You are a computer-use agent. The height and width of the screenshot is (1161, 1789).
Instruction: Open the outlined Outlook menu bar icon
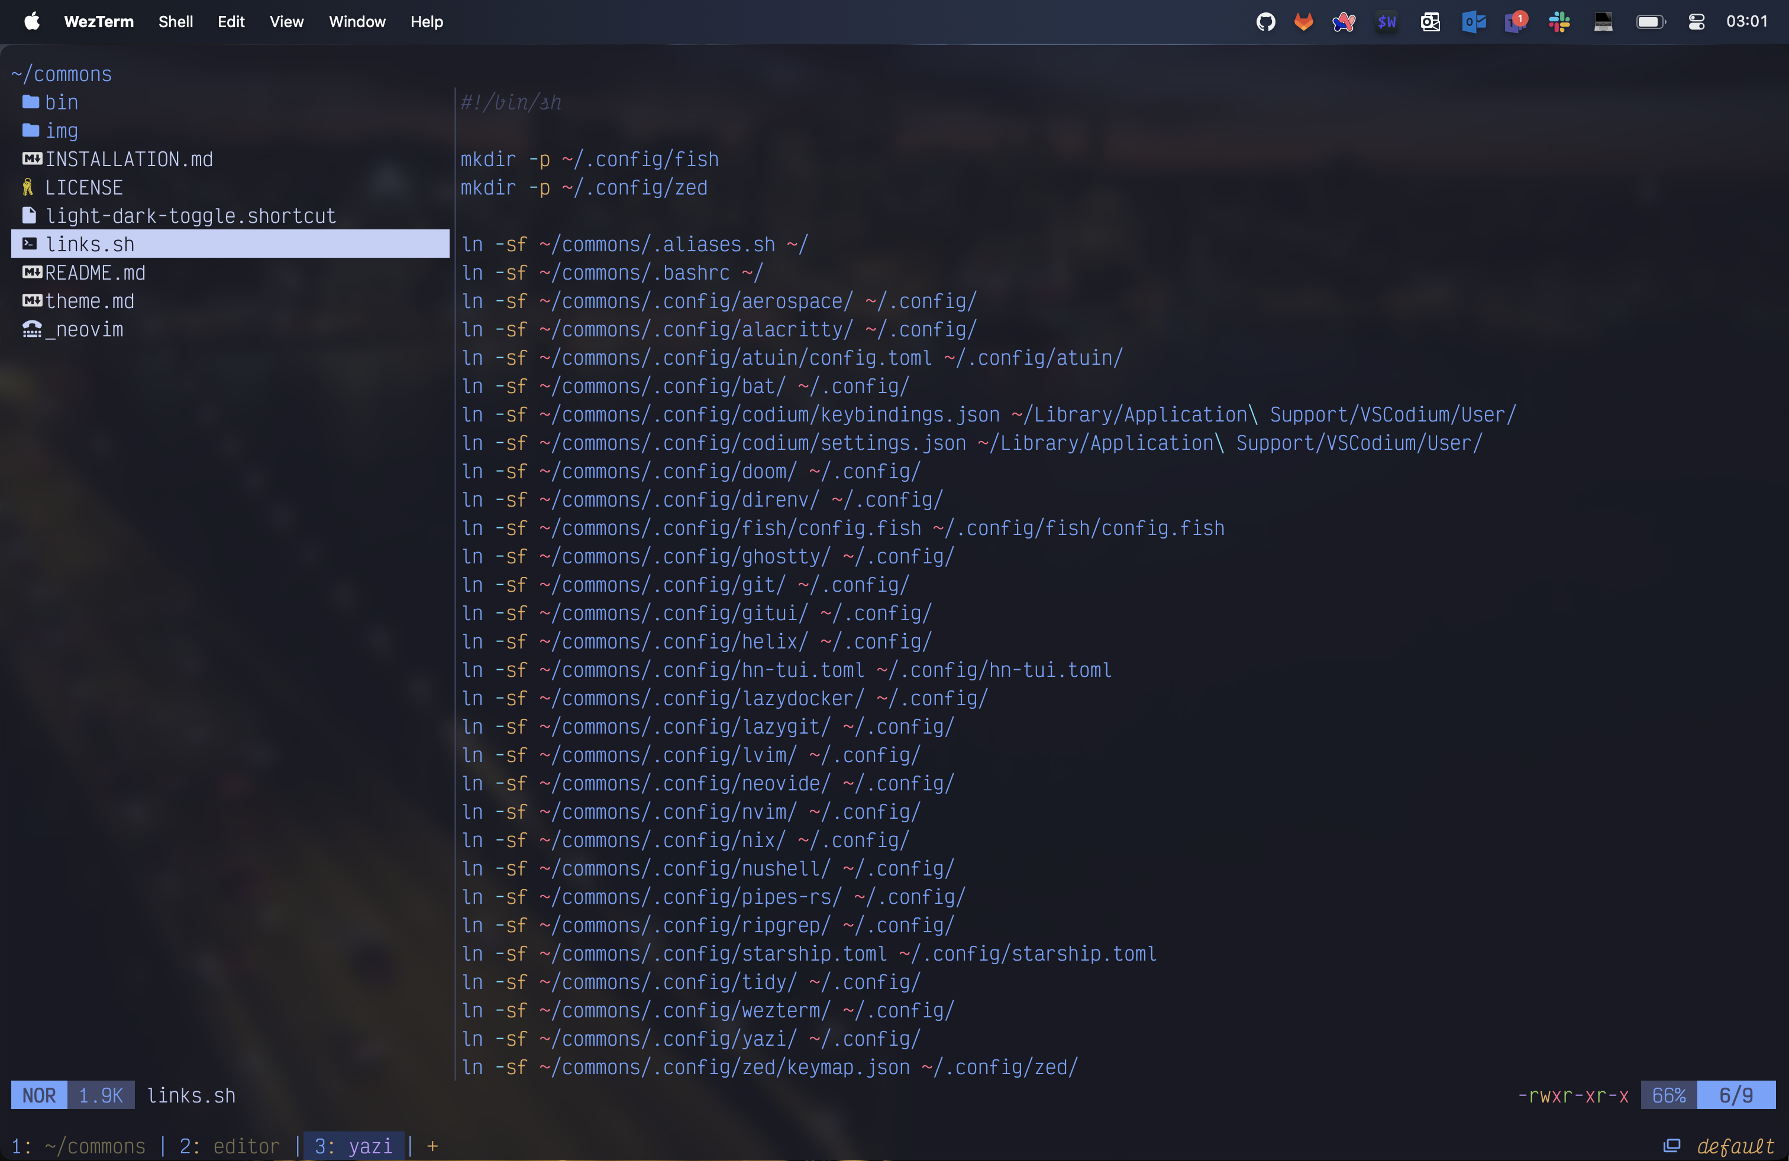tap(1430, 22)
